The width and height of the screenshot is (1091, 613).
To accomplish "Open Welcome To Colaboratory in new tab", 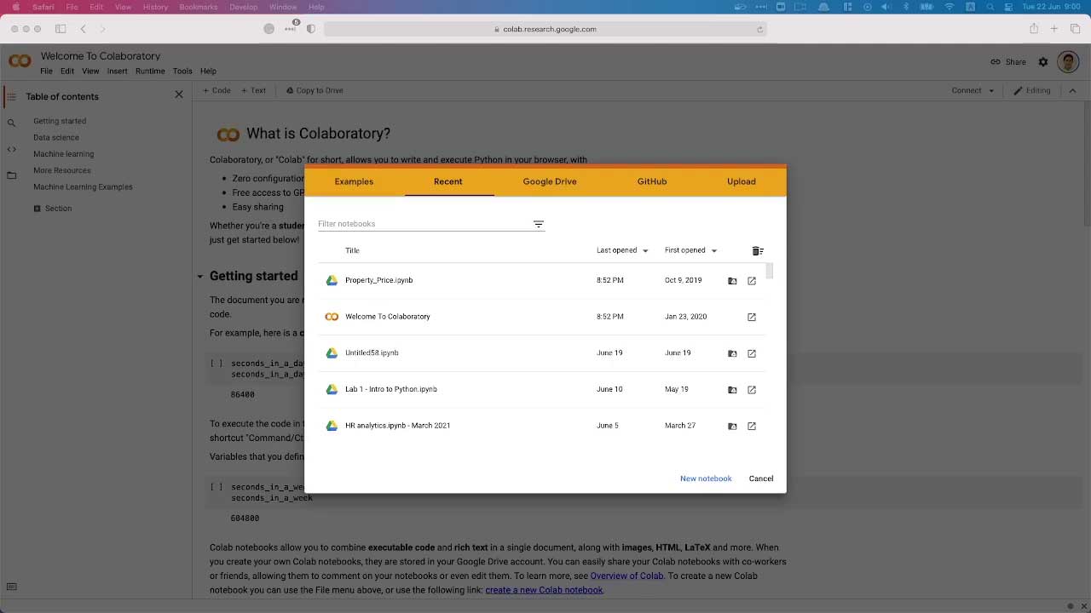I will (752, 317).
